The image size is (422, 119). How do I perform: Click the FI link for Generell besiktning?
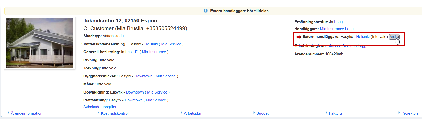[x=137, y=52]
